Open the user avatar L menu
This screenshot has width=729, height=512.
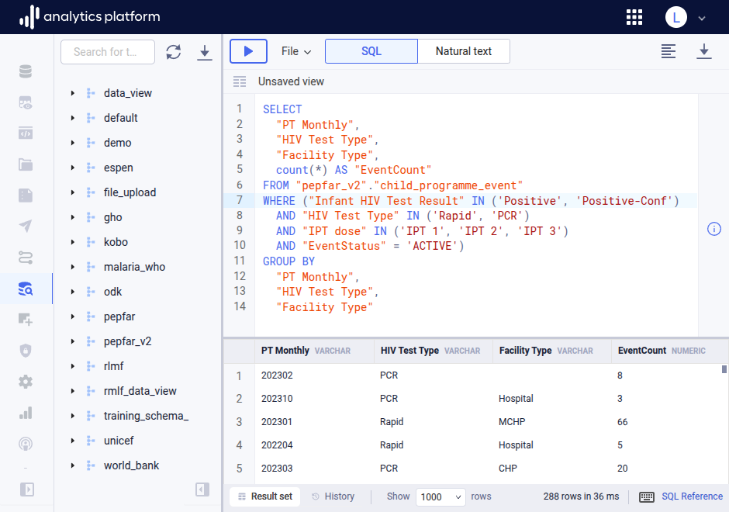[x=676, y=17]
